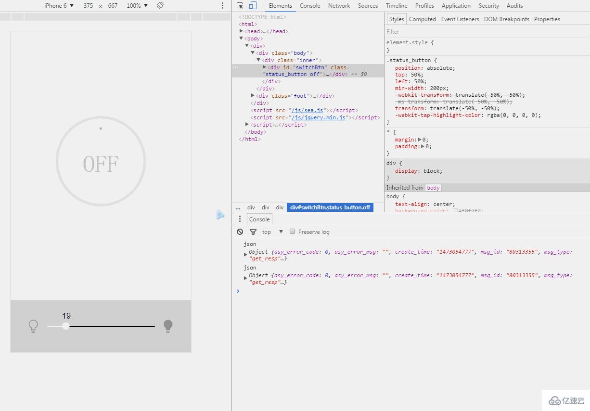Image resolution: width=590 pixels, height=411 pixels.
Task: Expand the inline script node
Action: pos(247,124)
